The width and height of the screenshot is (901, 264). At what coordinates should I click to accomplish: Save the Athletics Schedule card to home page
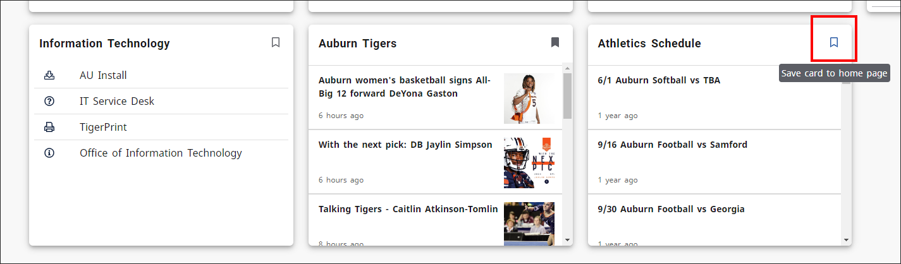834,42
